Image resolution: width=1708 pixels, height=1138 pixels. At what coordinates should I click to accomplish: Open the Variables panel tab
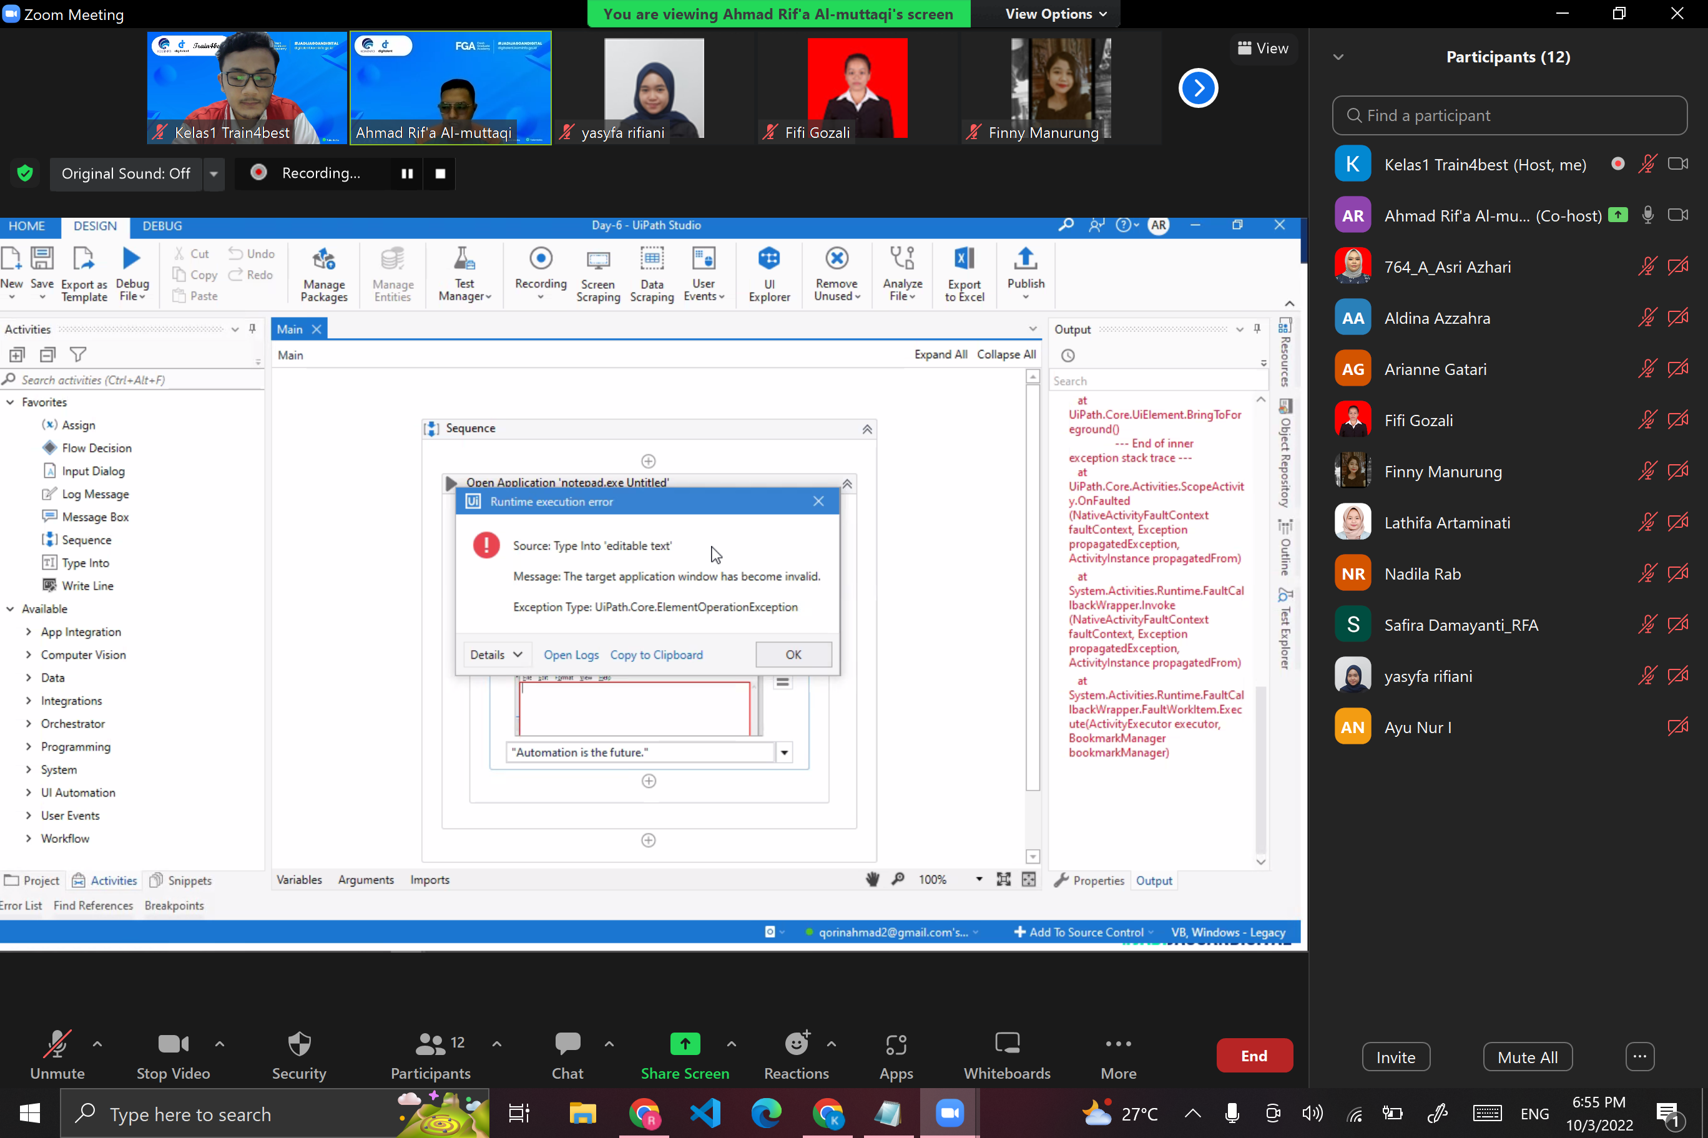coord(298,880)
